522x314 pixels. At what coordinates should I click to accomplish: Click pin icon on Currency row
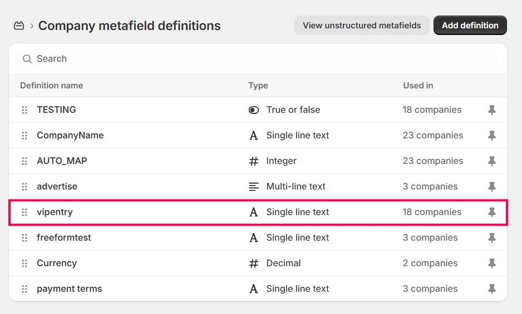click(492, 263)
